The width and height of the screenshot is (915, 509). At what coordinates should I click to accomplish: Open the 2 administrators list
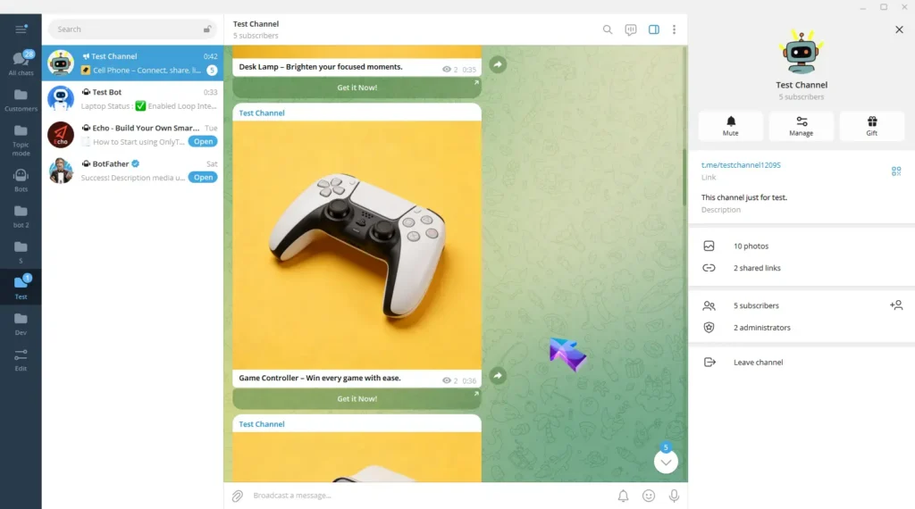point(802,328)
